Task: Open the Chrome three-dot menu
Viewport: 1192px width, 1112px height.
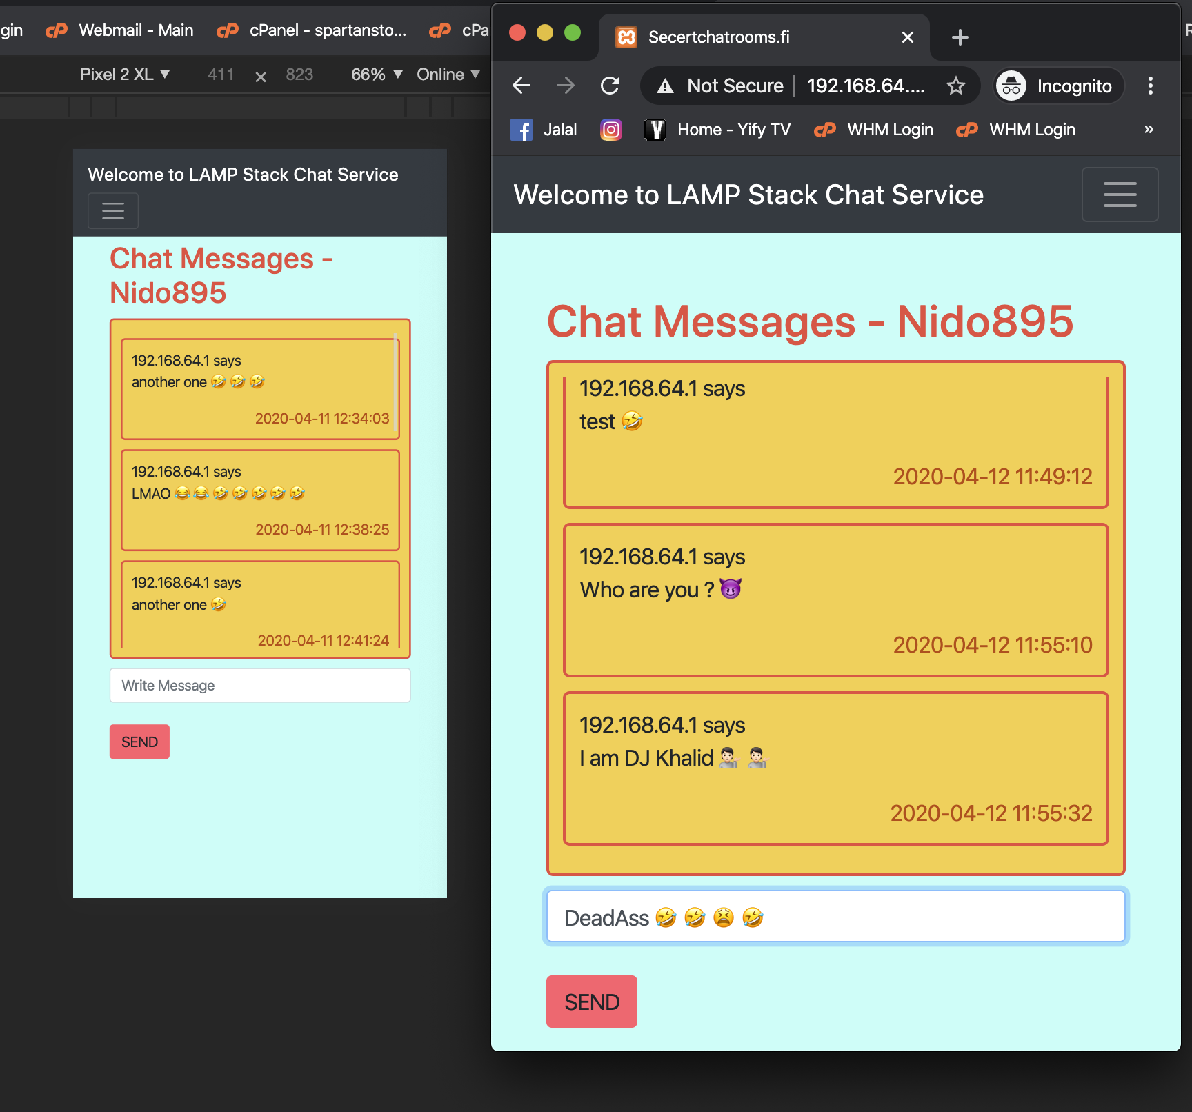Action: click(x=1150, y=86)
